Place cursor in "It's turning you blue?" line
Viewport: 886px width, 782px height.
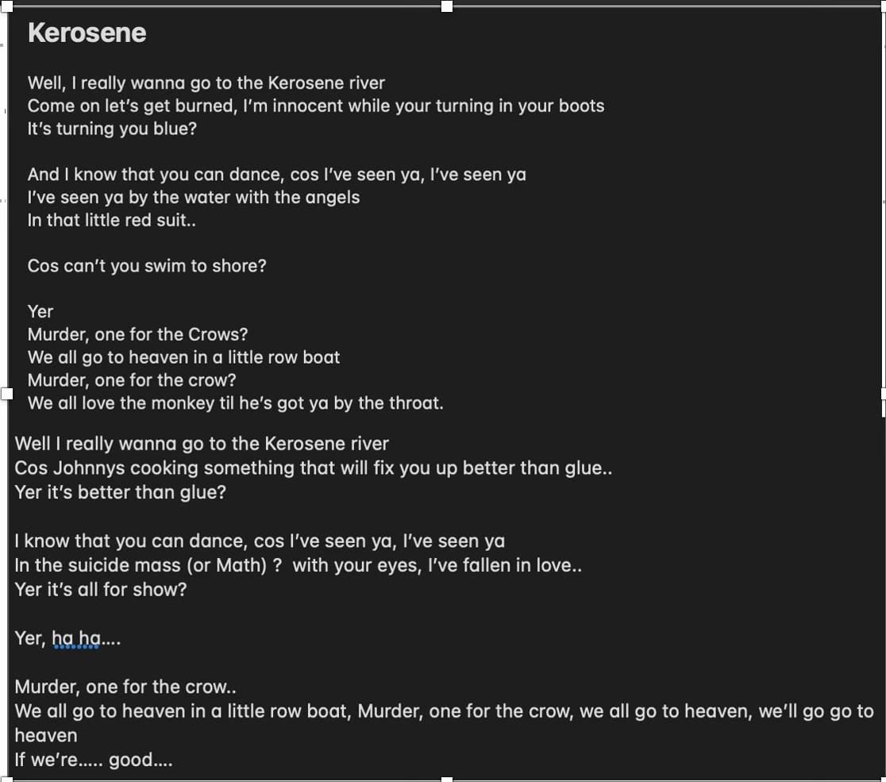tap(112, 129)
